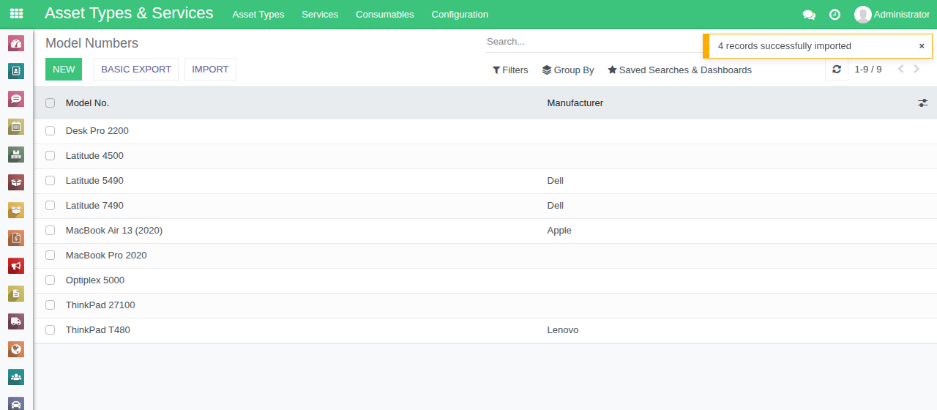Tick the MacBook Pro 2020 checkbox

tap(51, 256)
